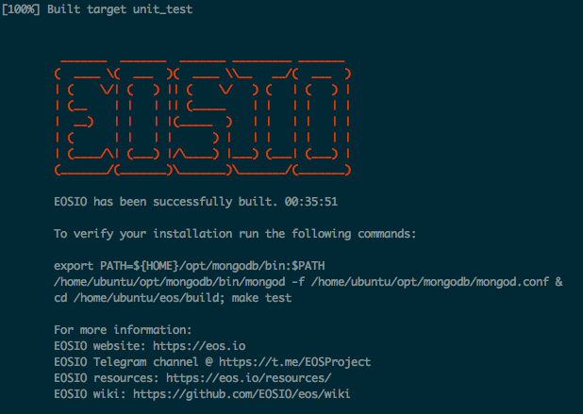Viewport: 583px width, 414px height.
Task: Click 'cd /home/ubuntu/eos/build;' text
Action: point(140,298)
